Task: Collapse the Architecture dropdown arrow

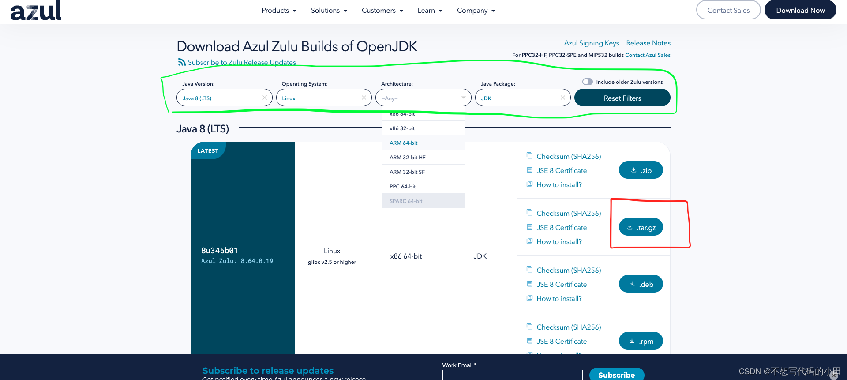Action: [x=463, y=98]
